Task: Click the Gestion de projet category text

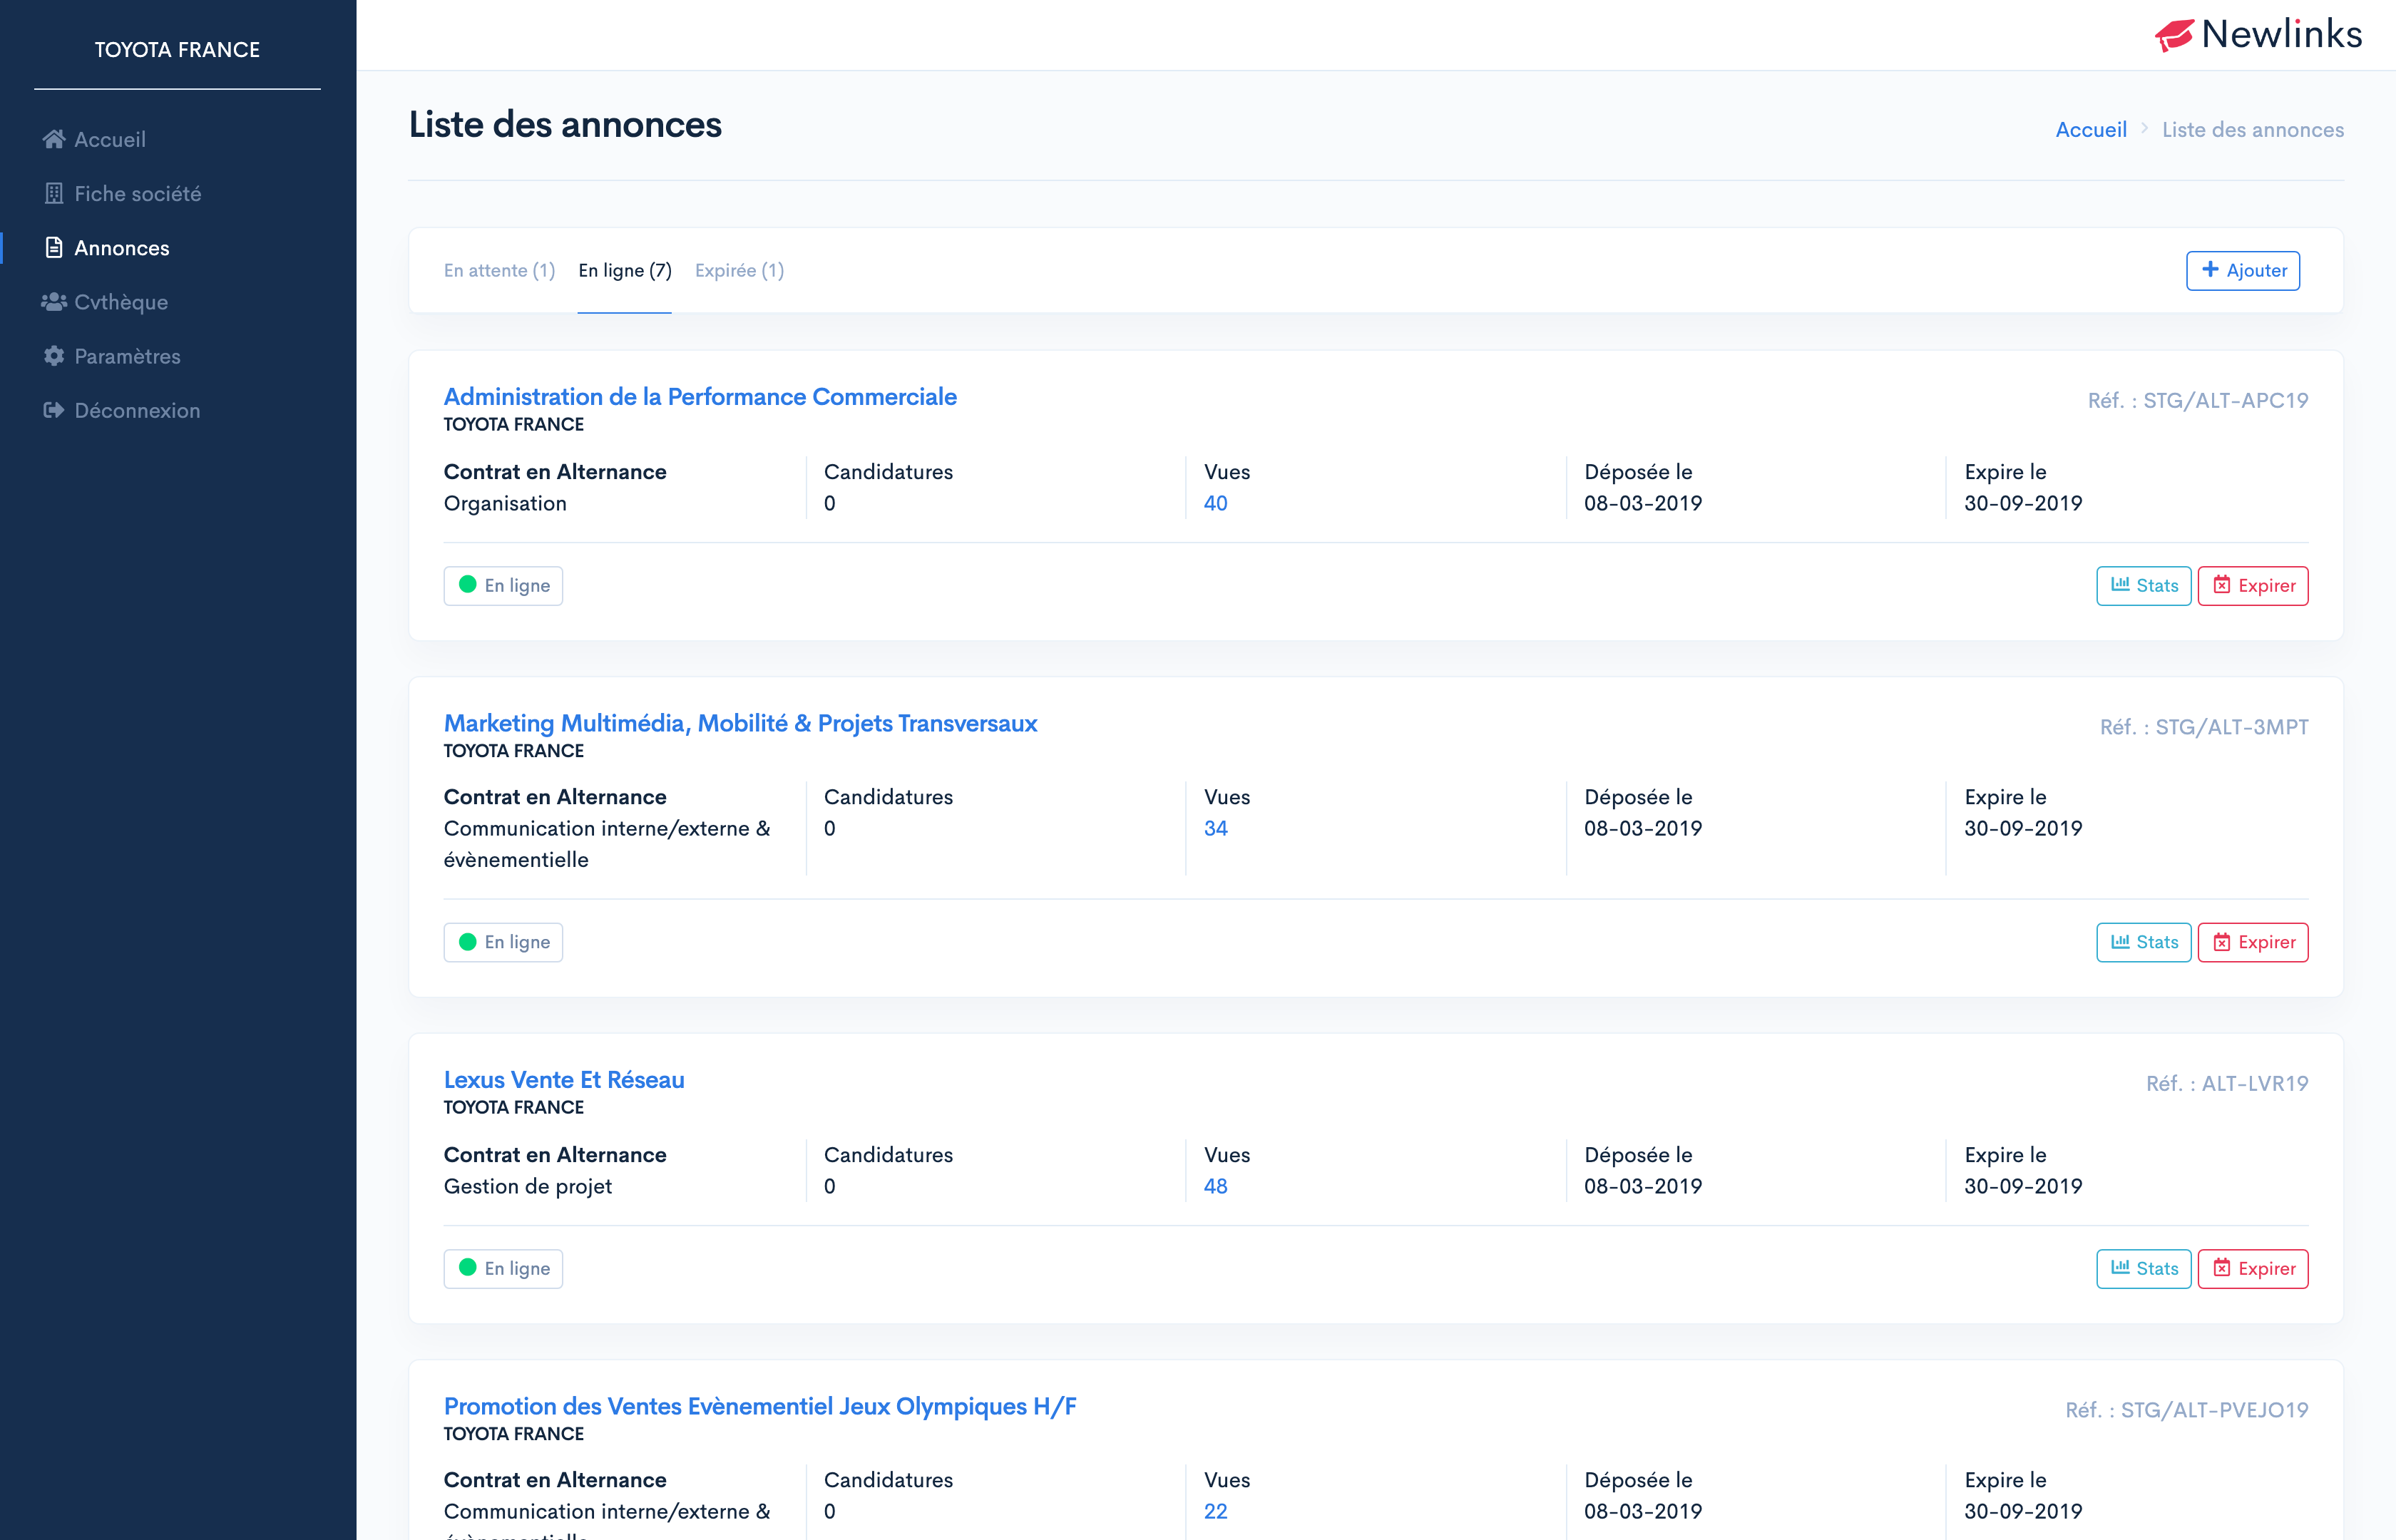Action: (527, 1186)
